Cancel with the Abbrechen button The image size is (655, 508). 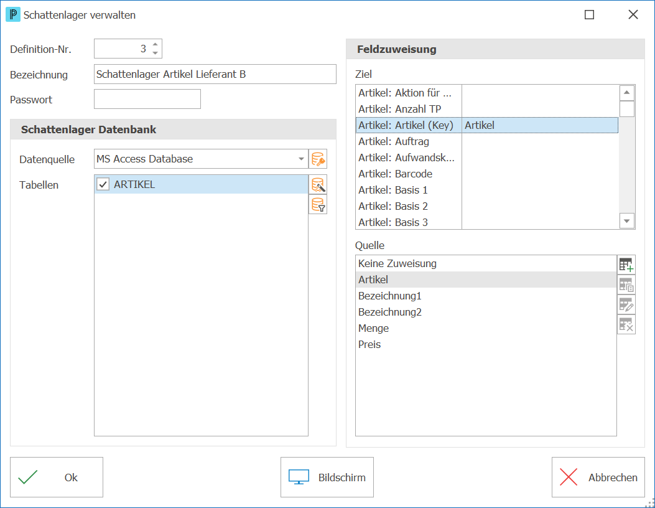(598, 477)
